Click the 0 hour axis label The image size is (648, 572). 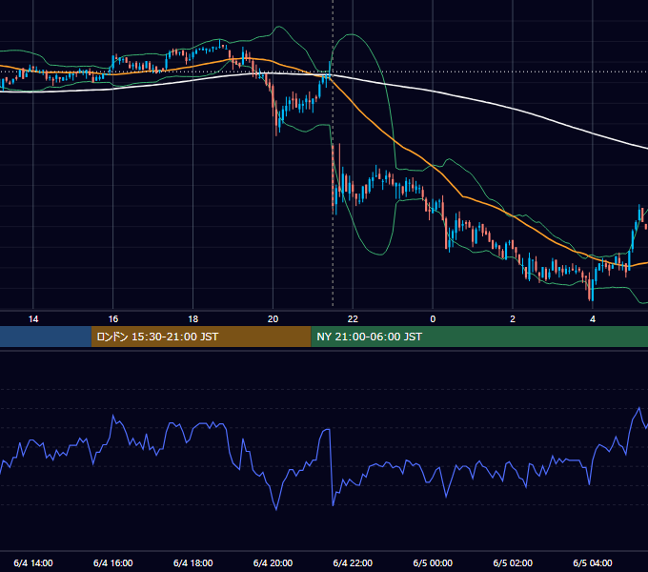pos(433,319)
